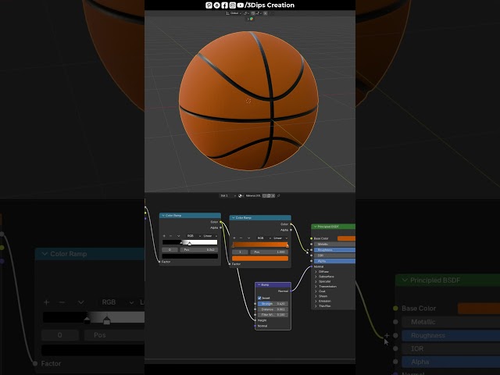Viewport: 500px width, 375px height.
Task: Expand the Sheen panel in Principled BSDF
Action: click(316, 296)
